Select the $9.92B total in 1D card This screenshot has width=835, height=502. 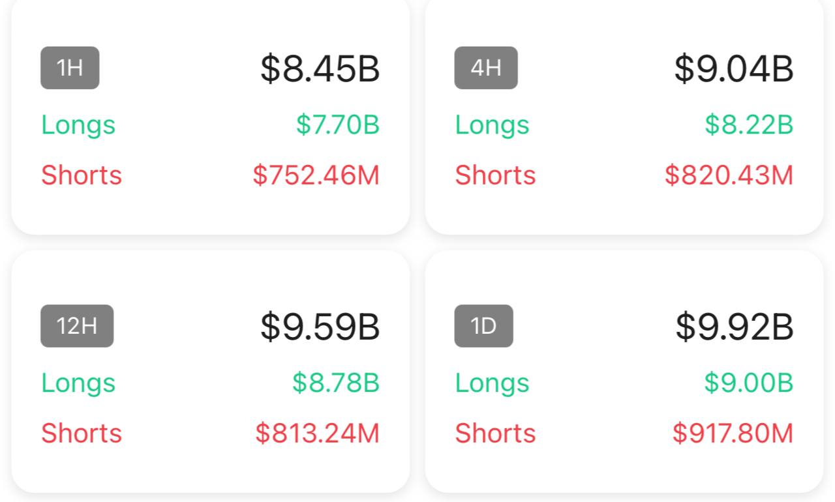(734, 327)
